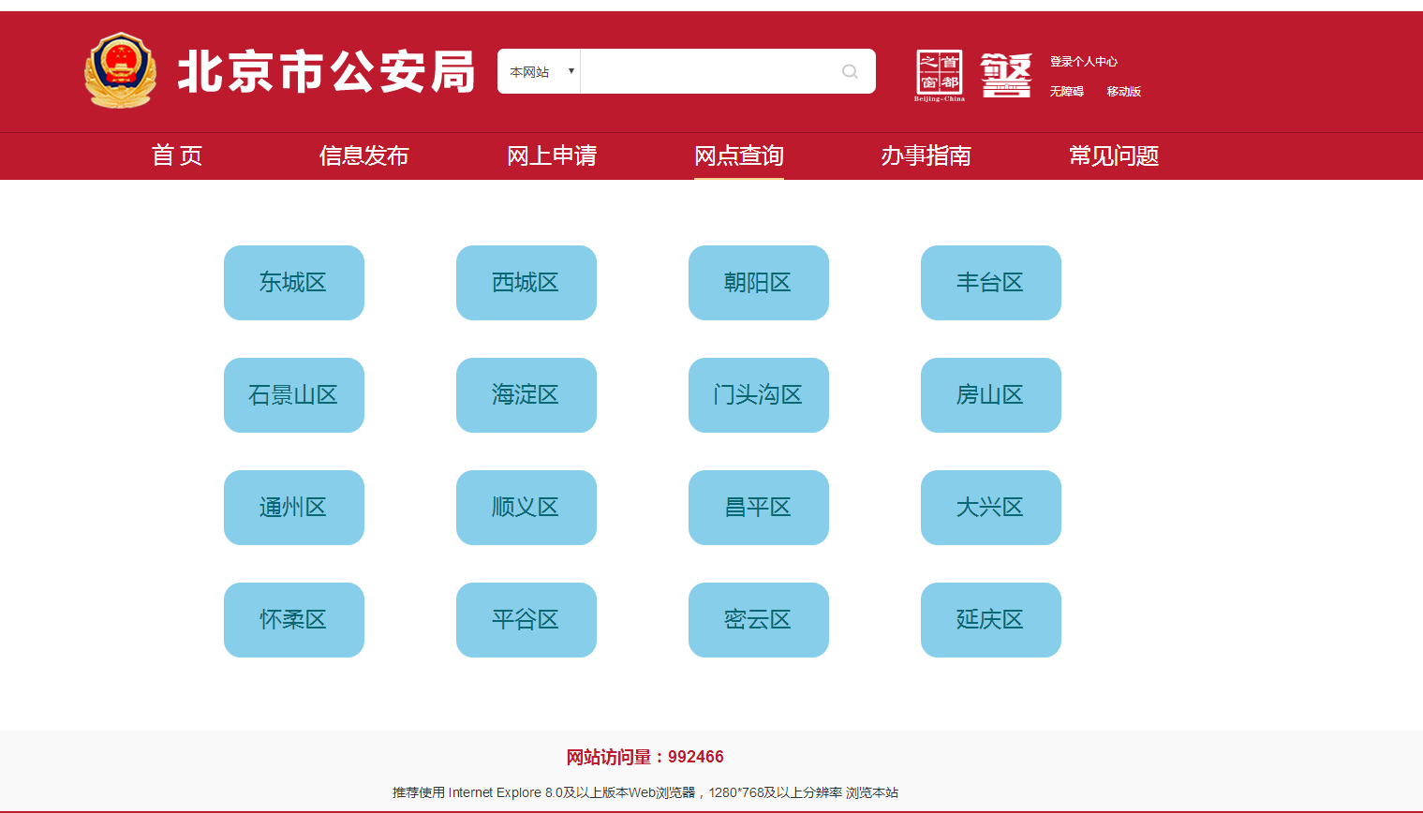Open the 办事指南 navigation menu
The height and width of the screenshot is (813, 1423).
[926, 155]
